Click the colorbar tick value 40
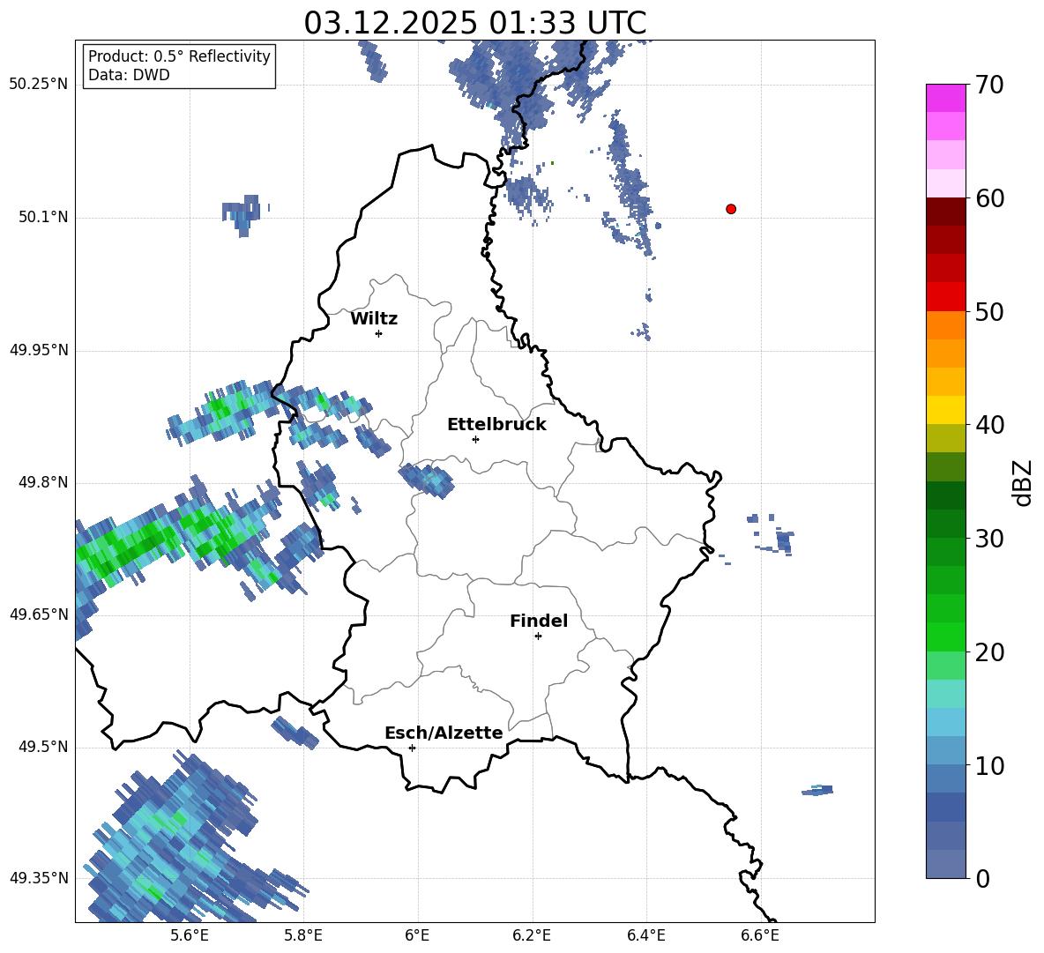The width and height of the screenshot is (1044, 953). (x=989, y=425)
